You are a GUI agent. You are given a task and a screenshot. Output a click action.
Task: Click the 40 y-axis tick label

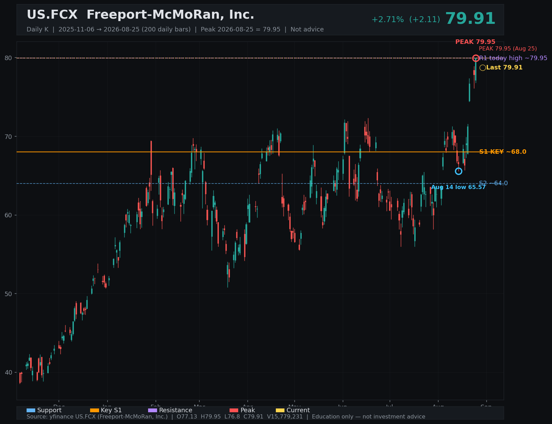click(8, 373)
